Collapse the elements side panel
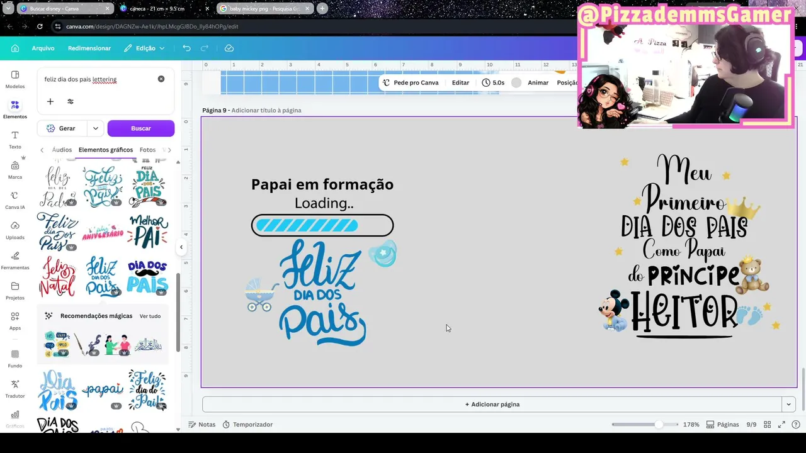This screenshot has width=806, height=453. pos(181,247)
